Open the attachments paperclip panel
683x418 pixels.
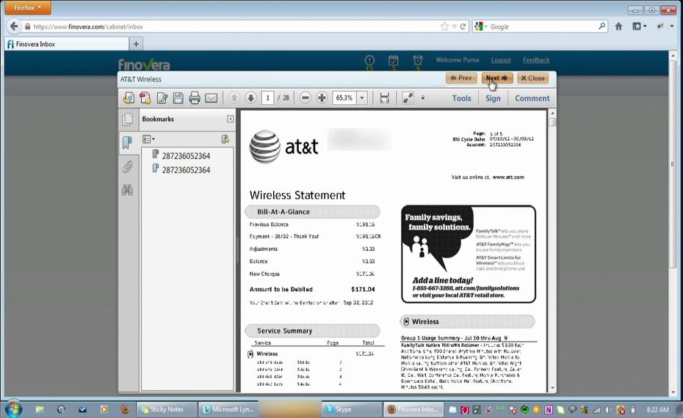click(127, 166)
